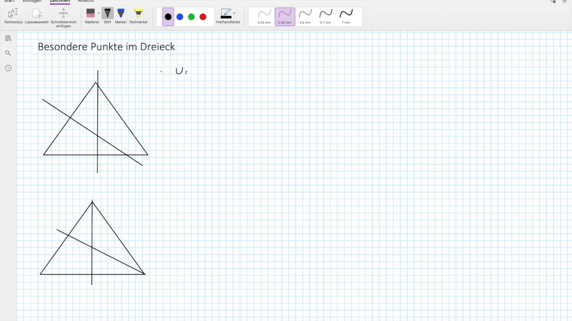Choose the Stift pen tool

tap(107, 16)
